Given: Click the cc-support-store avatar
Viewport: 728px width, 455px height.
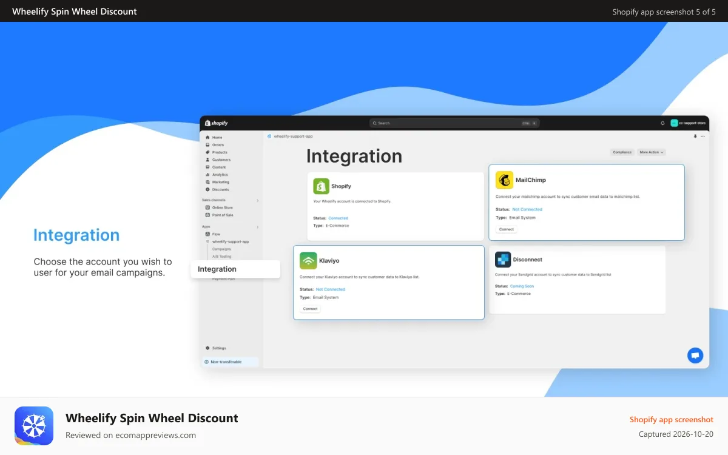Looking at the screenshot, I should click(674, 123).
